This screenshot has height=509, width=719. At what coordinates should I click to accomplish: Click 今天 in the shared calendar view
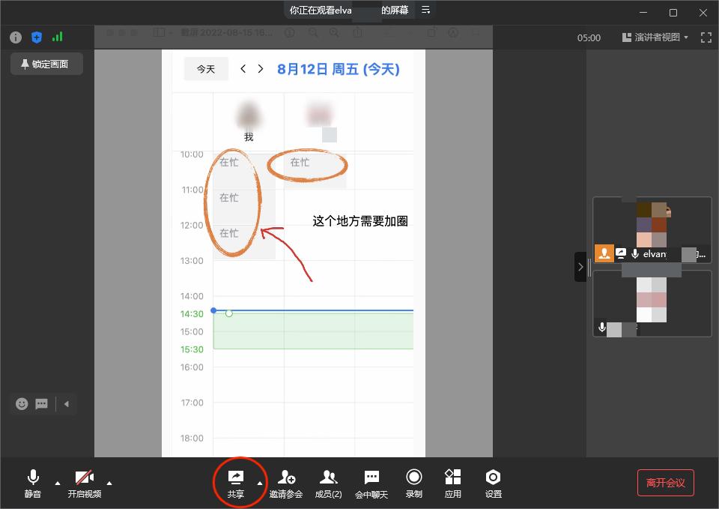click(x=205, y=68)
